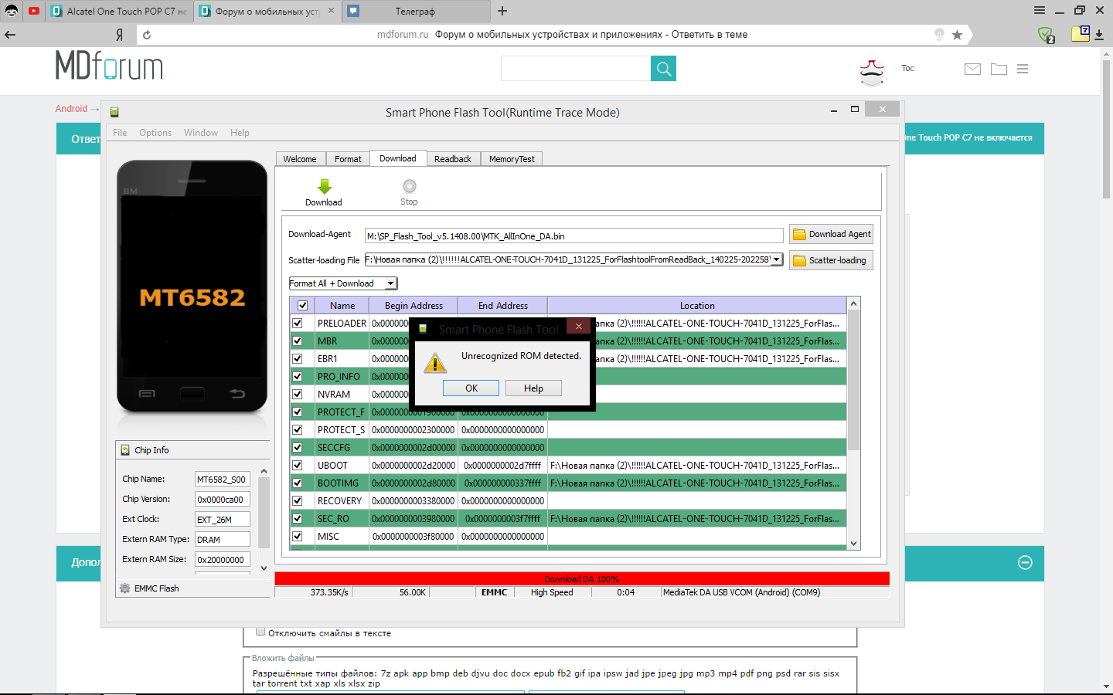Switch to the Readback tab
Image resolution: width=1113 pixels, height=695 pixels.
(x=452, y=159)
